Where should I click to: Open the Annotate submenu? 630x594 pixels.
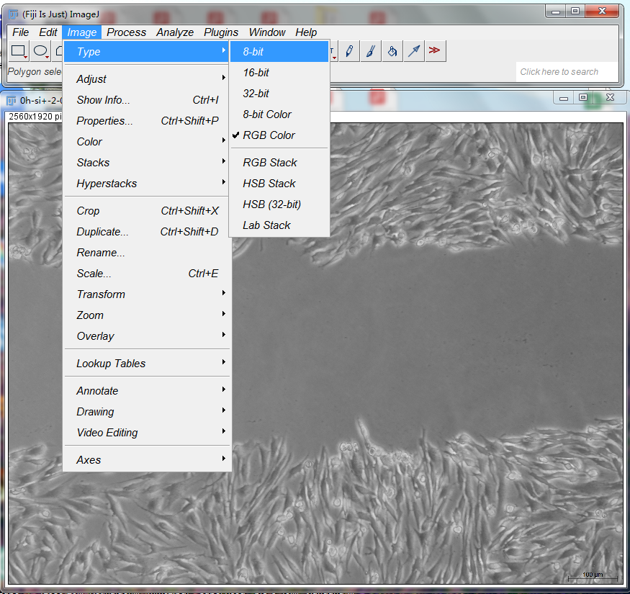[147, 391]
